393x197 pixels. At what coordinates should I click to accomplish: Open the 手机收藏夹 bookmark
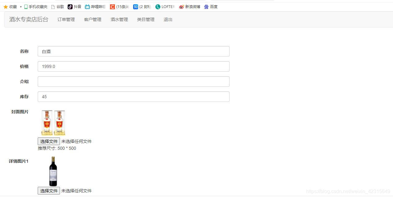[36, 7]
